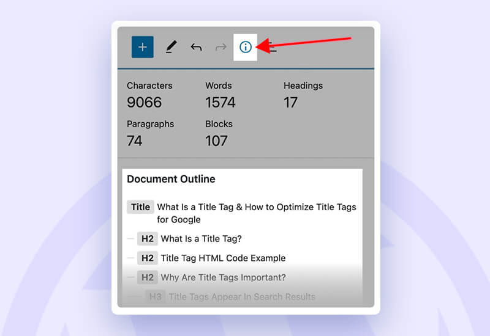Select the Characters count 9066
Viewport: 490px width, 336px height.
(145, 103)
